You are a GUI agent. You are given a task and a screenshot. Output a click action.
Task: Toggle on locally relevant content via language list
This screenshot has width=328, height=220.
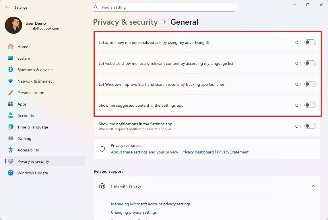[310, 63]
